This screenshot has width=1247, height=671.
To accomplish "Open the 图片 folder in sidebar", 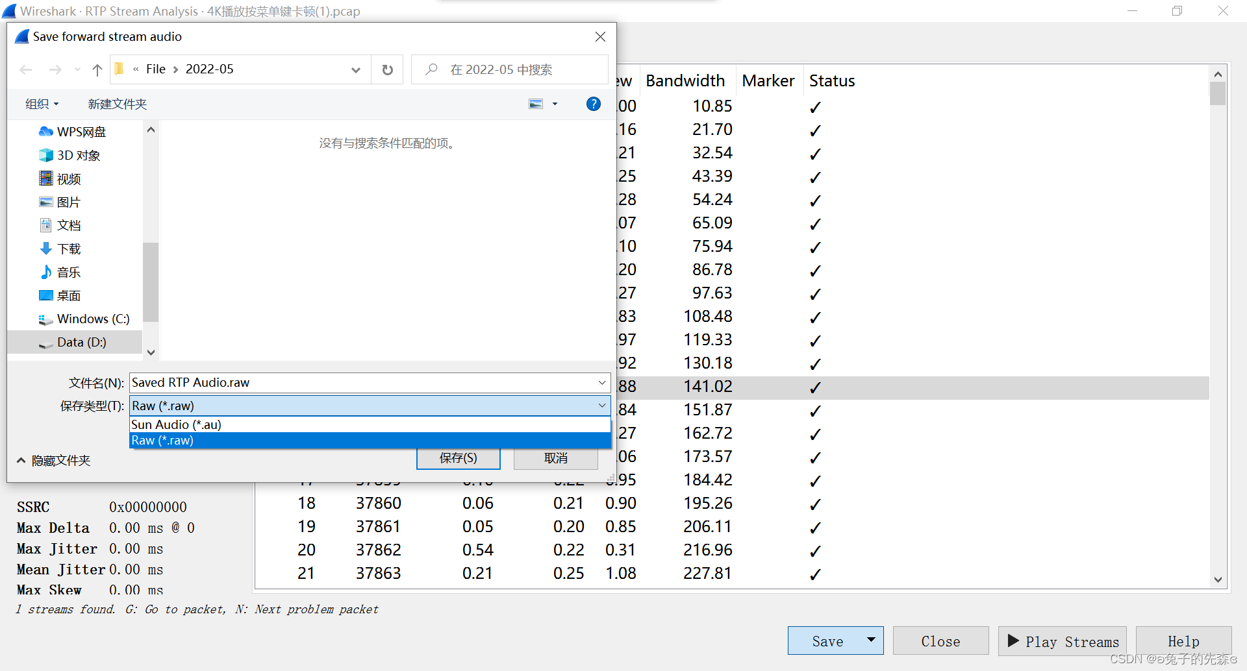I will click(68, 202).
